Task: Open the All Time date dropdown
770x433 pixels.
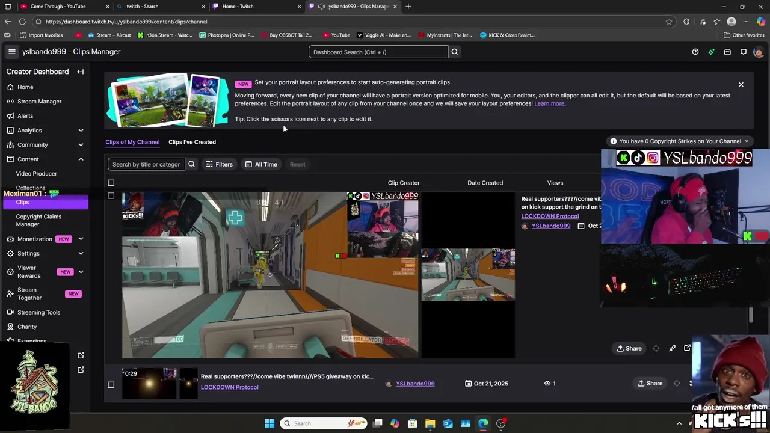Action: click(x=261, y=164)
